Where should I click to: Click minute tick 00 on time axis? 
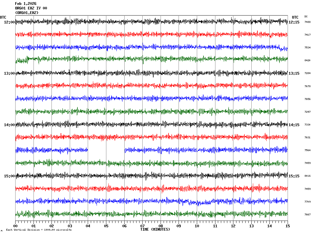click(x=16, y=226)
